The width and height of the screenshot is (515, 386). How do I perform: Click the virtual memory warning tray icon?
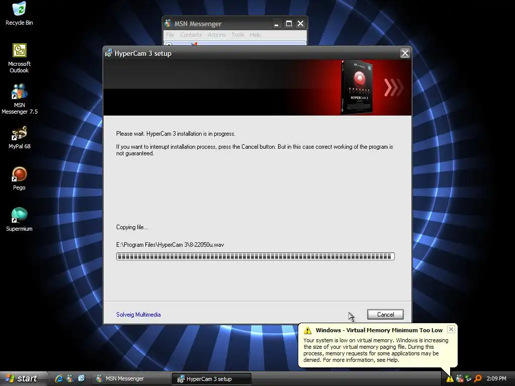(450, 379)
